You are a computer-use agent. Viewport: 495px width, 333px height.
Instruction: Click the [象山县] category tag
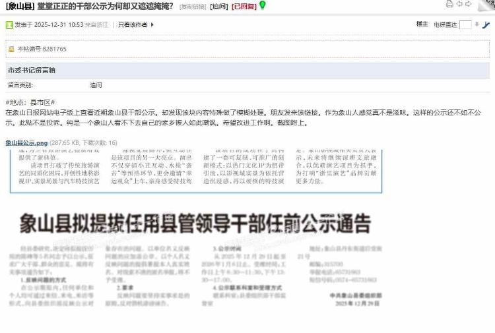20,6
